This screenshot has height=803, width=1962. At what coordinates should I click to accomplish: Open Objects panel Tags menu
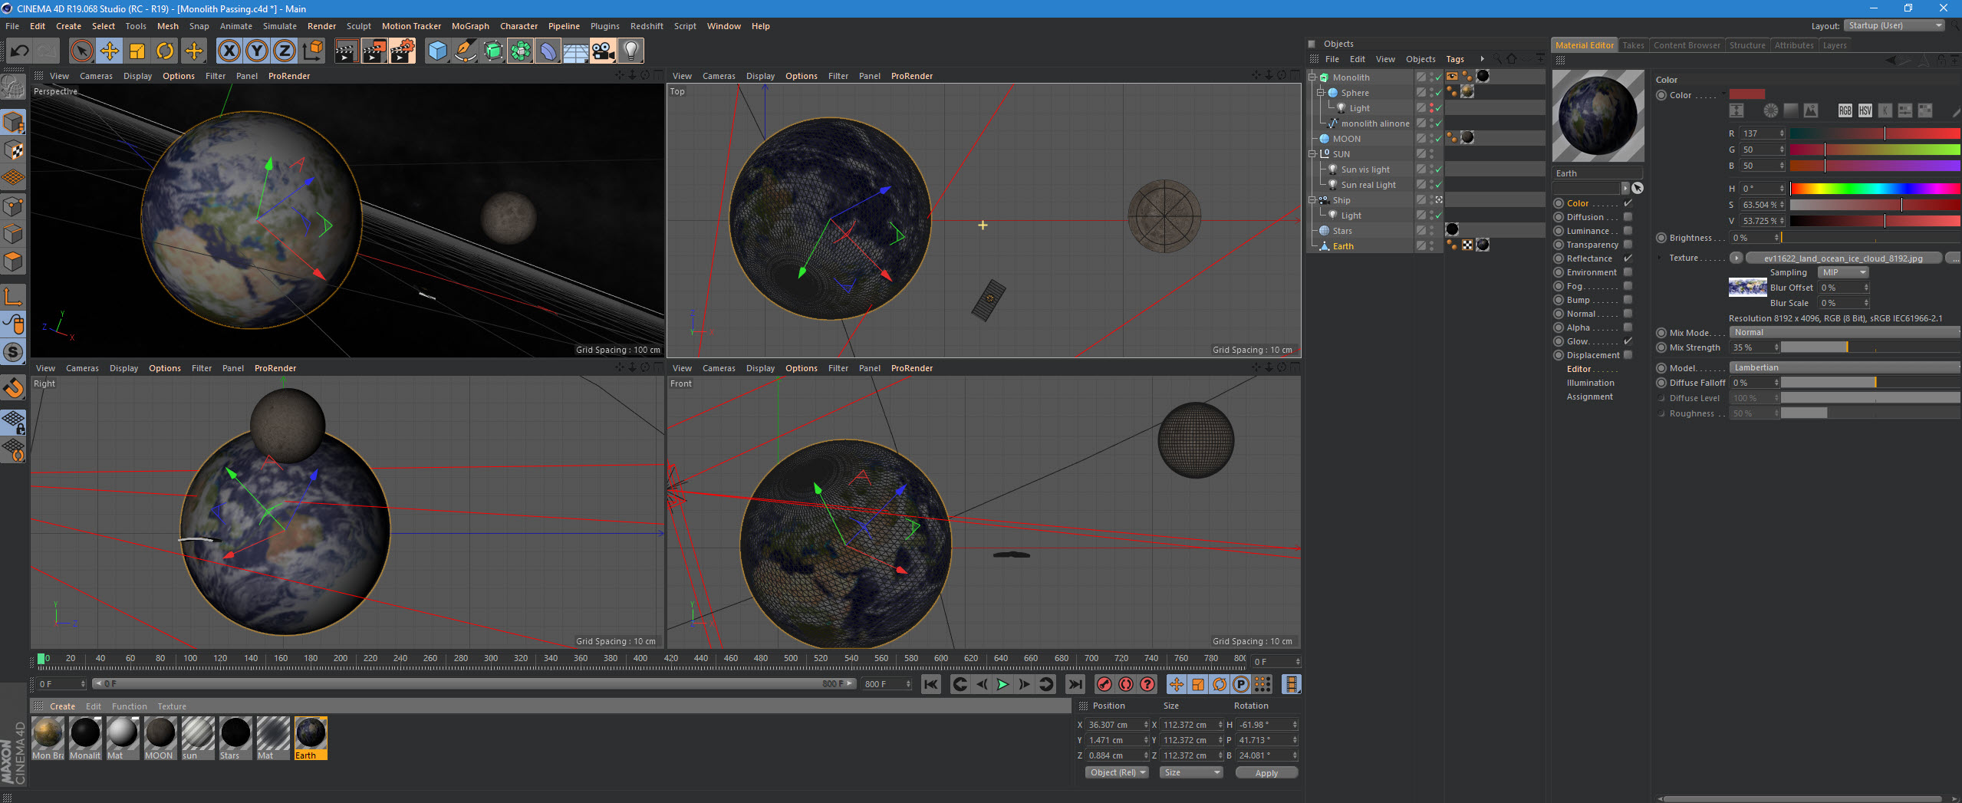(x=1455, y=59)
